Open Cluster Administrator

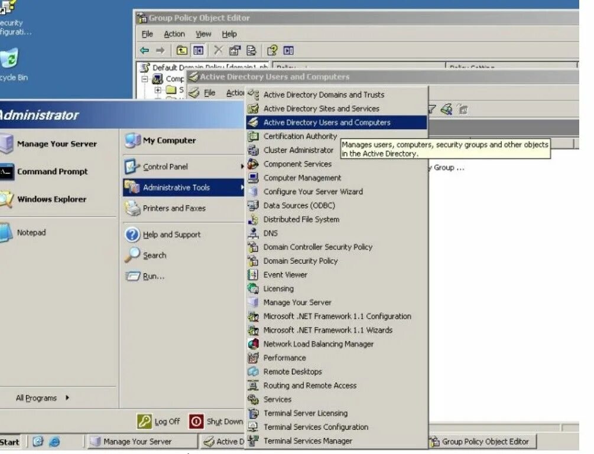tap(336, 150)
